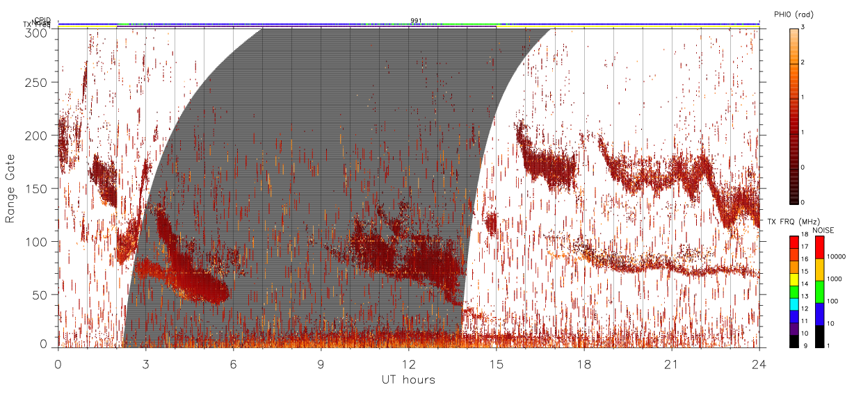
Task: Click the TX FRQ legend label 16
Action: (805, 258)
